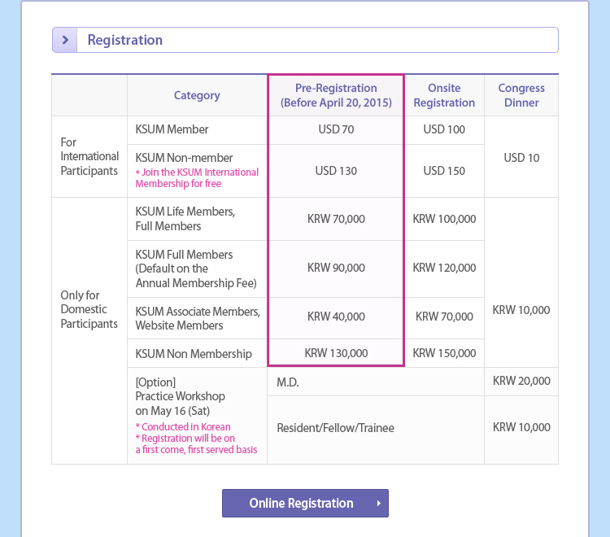Click the KSUM Member row label
Screen dimensions: 610x537
click(x=172, y=129)
